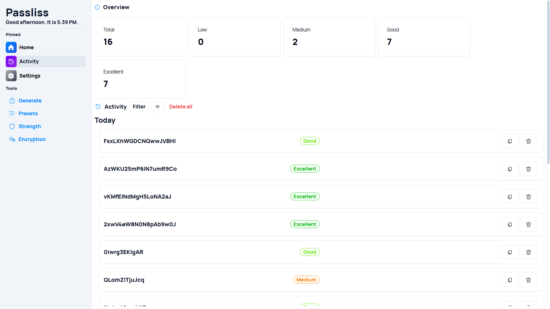Delete password 2xwV4eW8N0N8pAb9w0J

[528, 225]
